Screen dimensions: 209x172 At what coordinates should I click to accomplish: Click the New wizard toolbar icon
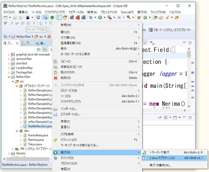pyautogui.click(x=5, y=17)
